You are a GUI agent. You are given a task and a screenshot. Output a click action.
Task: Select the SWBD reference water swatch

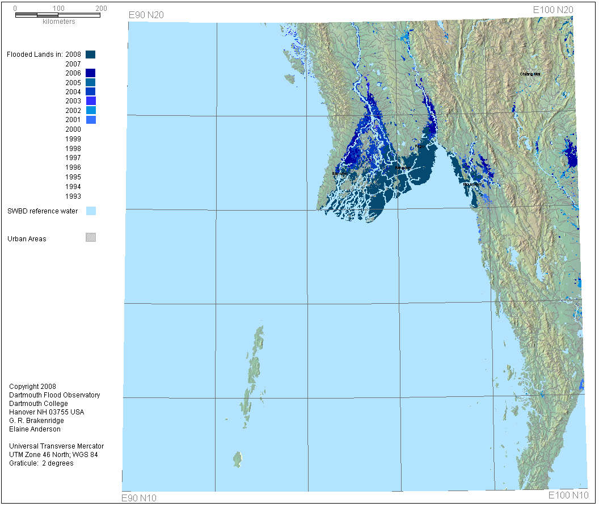[x=91, y=211]
